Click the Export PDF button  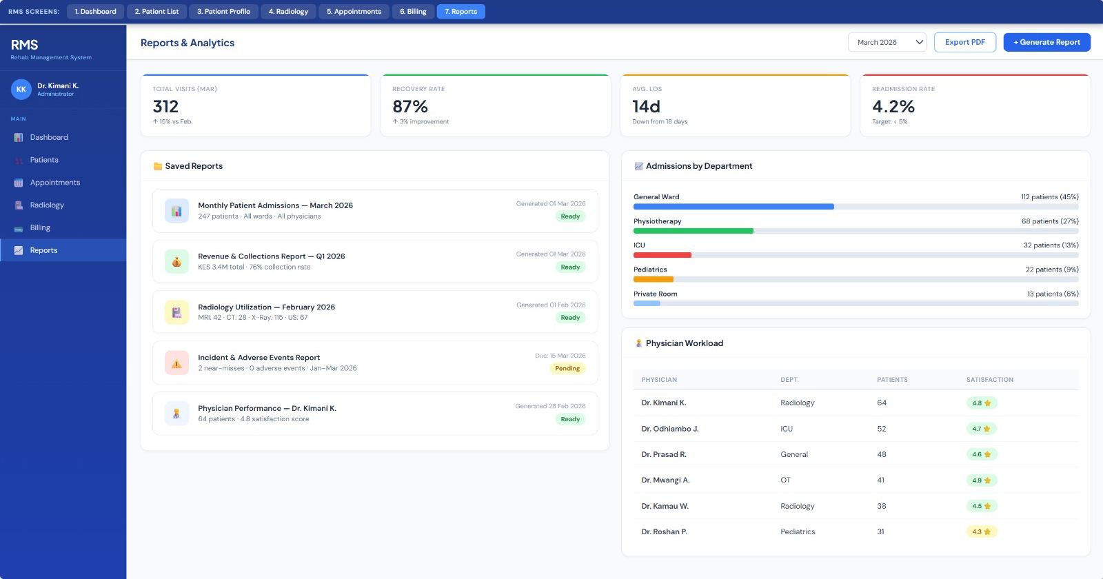pyautogui.click(x=964, y=42)
